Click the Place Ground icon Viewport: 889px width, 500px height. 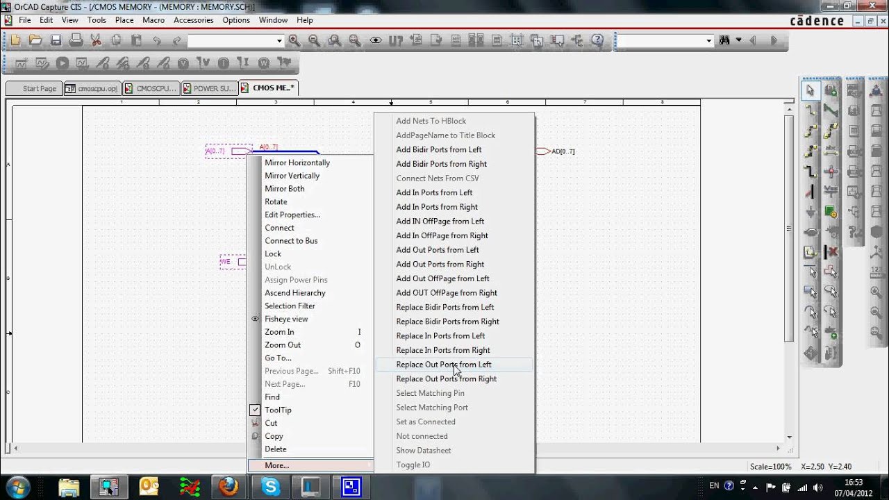[810, 211]
